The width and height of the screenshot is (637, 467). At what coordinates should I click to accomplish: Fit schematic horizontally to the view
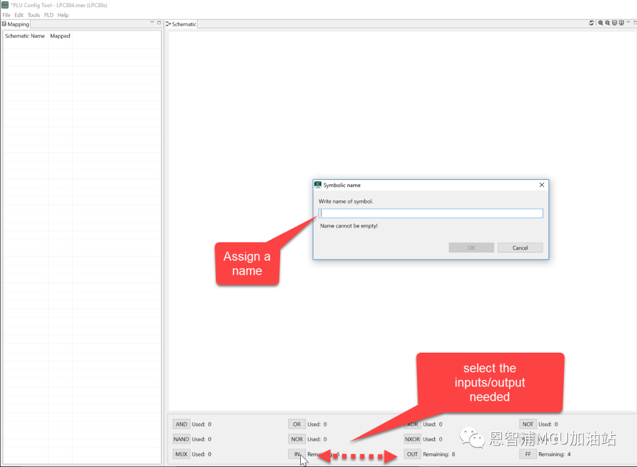tap(615, 23)
